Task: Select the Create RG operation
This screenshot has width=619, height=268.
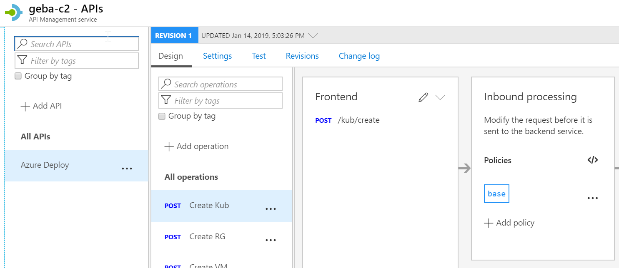Action: tap(207, 237)
